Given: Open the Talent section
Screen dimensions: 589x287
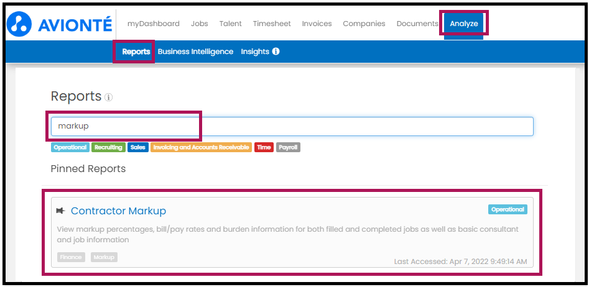Looking at the screenshot, I should point(231,24).
